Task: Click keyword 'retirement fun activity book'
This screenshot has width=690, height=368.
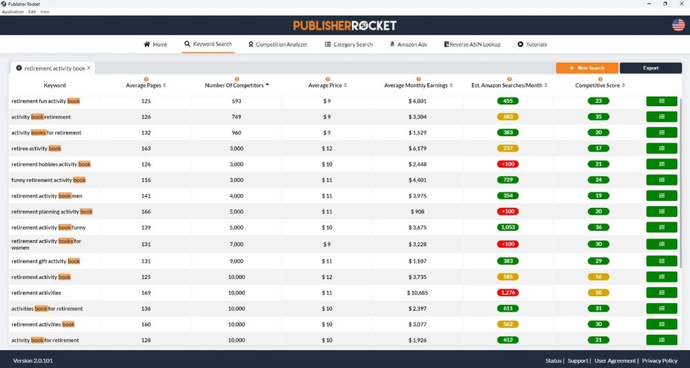Action: coord(46,101)
